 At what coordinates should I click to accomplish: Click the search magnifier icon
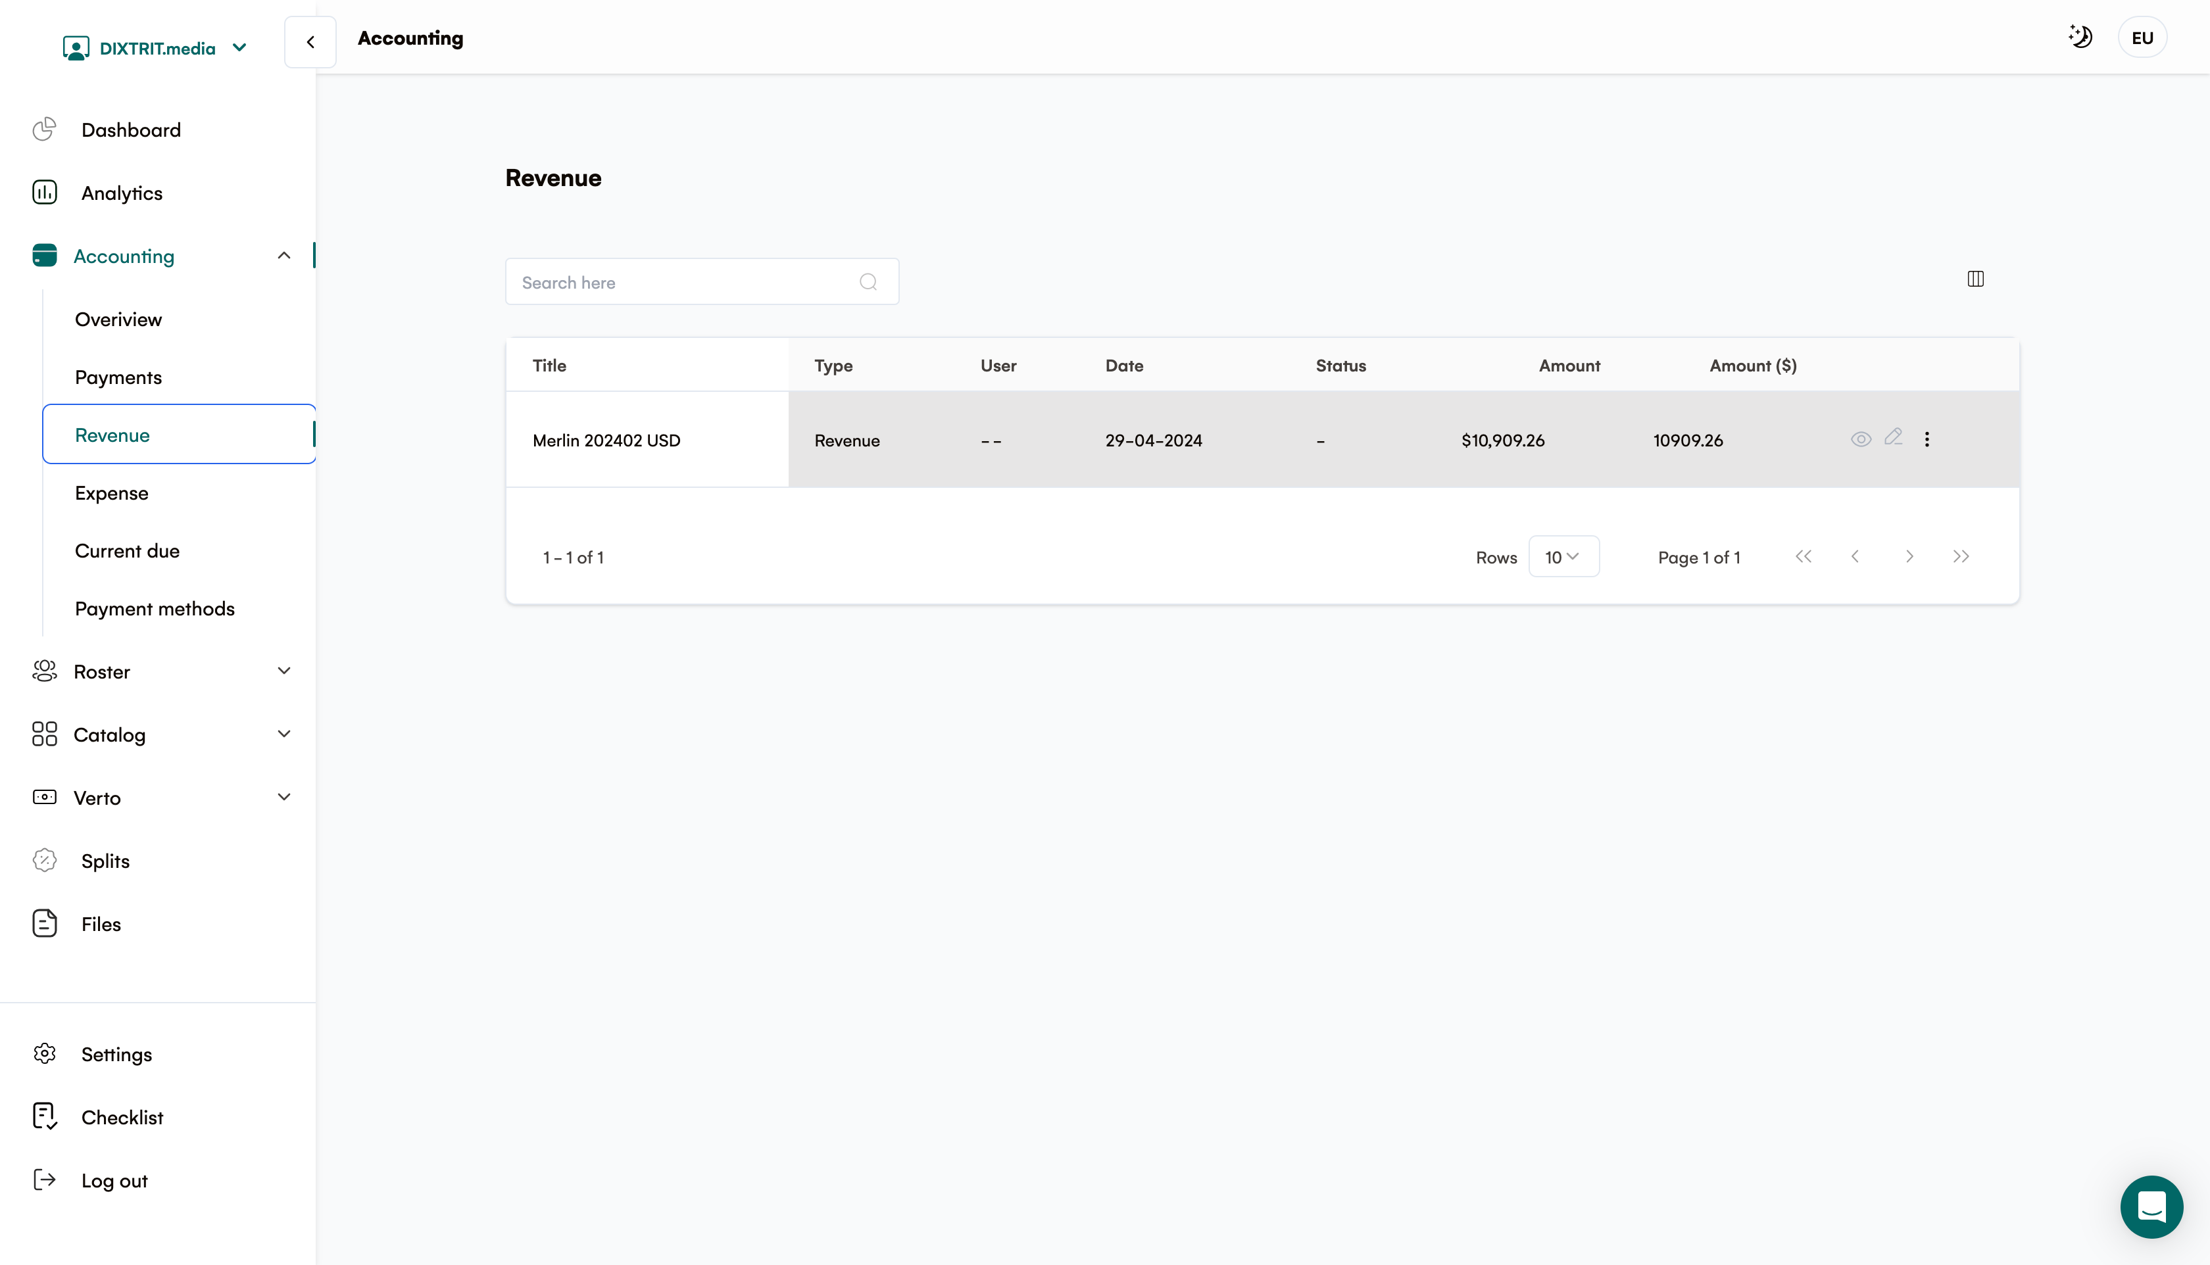click(868, 281)
